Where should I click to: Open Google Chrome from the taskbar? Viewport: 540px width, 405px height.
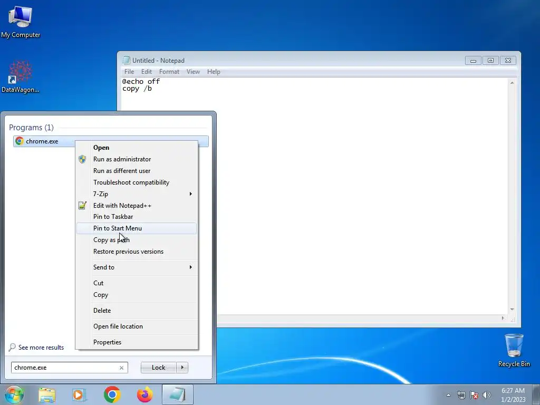point(112,394)
